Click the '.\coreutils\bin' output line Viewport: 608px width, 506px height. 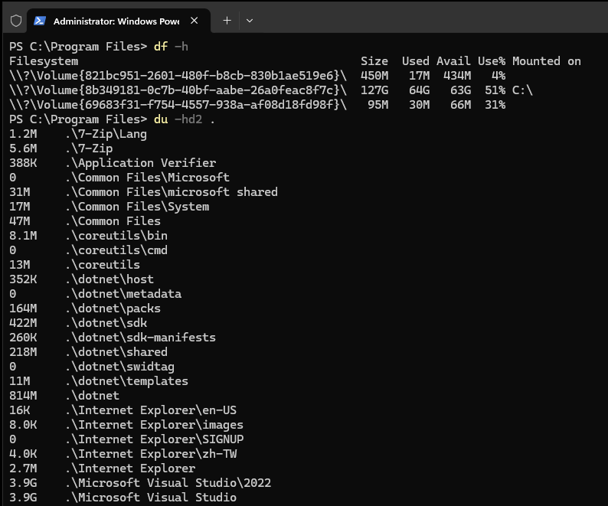click(x=88, y=236)
